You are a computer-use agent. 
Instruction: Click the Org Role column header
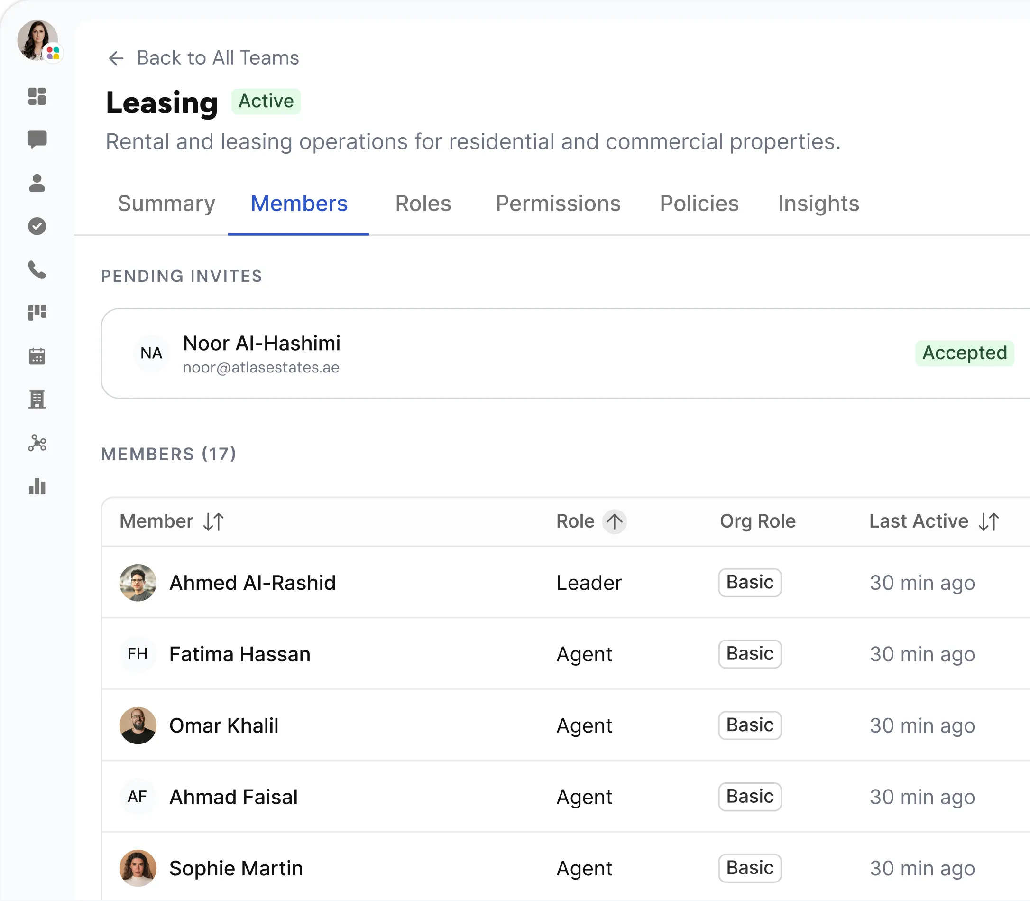[x=758, y=522]
